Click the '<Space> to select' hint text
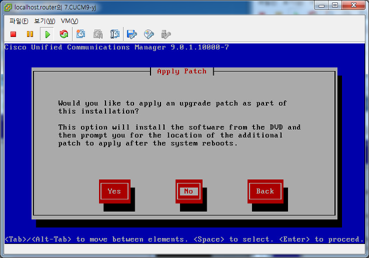 [x=234, y=239]
